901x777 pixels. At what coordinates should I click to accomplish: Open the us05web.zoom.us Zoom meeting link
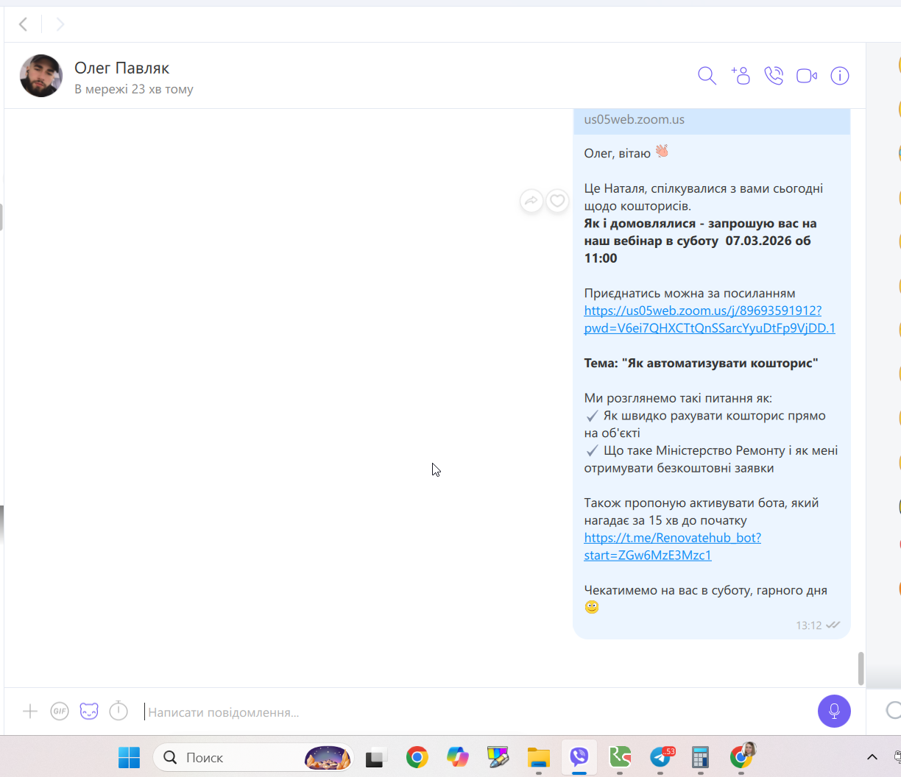point(710,319)
